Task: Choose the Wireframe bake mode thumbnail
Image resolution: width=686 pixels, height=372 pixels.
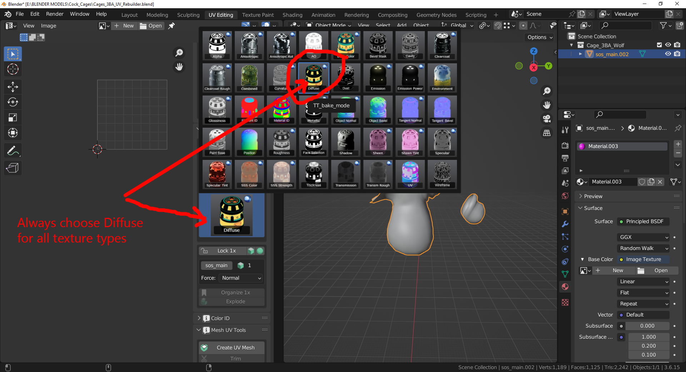Action: point(442,174)
